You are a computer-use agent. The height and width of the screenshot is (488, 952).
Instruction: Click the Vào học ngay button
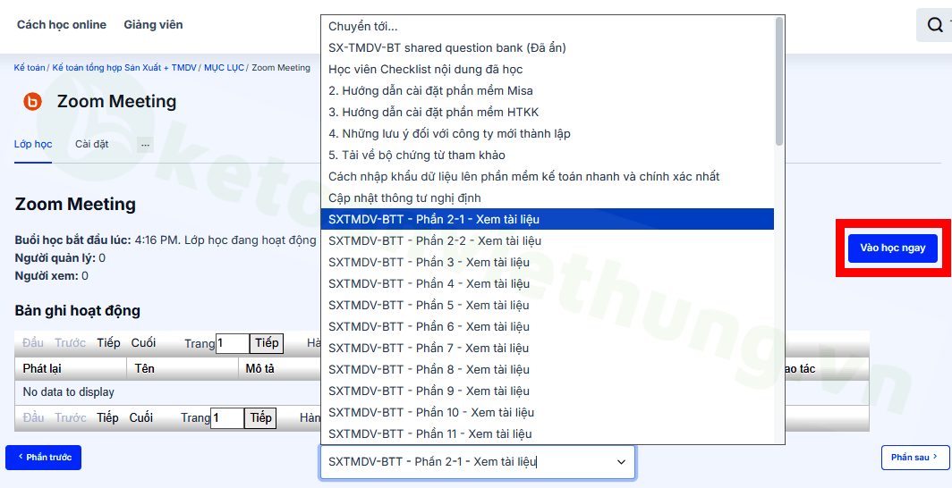pos(892,248)
